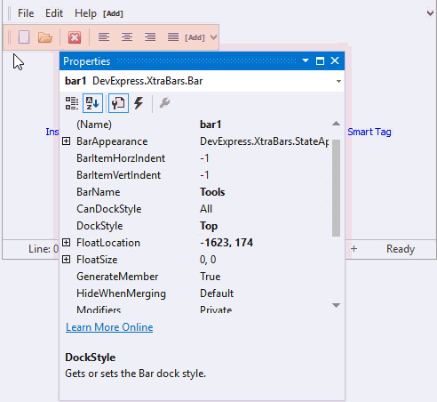The height and width of the screenshot is (402, 437).
Task: Click [Add] in the main menu bar
Action: pyautogui.click(x=113, y=13)
